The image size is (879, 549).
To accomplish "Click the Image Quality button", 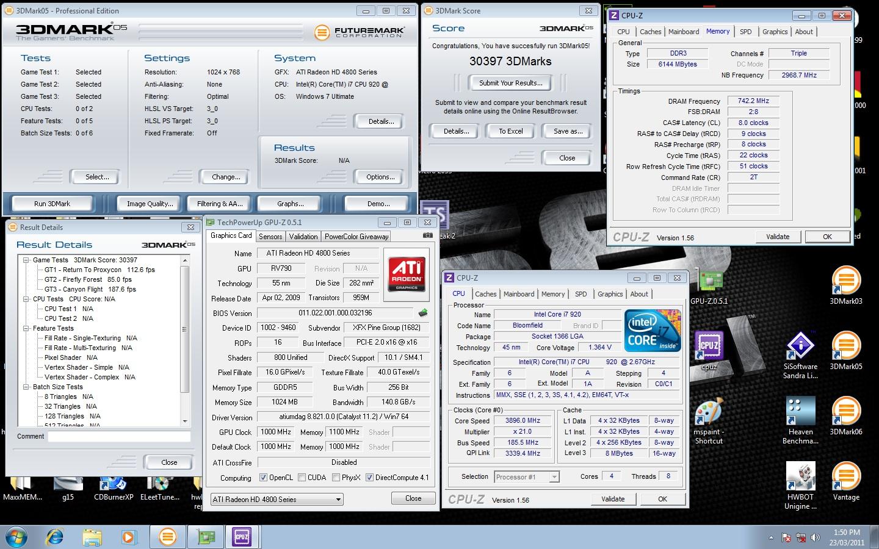I will pyautogui.click(x=150, y=204).
